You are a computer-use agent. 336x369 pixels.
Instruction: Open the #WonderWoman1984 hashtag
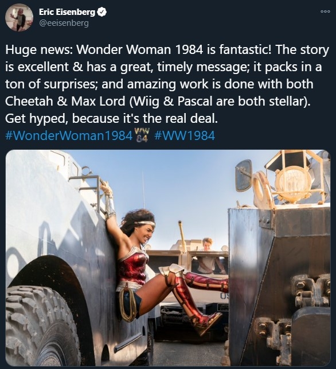pyautogui.click(x=69, y=136)
